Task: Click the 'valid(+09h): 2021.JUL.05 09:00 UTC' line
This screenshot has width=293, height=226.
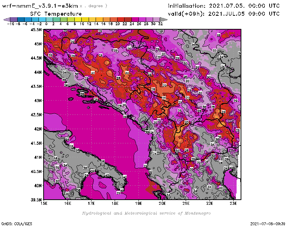Action: pos(224,14)
